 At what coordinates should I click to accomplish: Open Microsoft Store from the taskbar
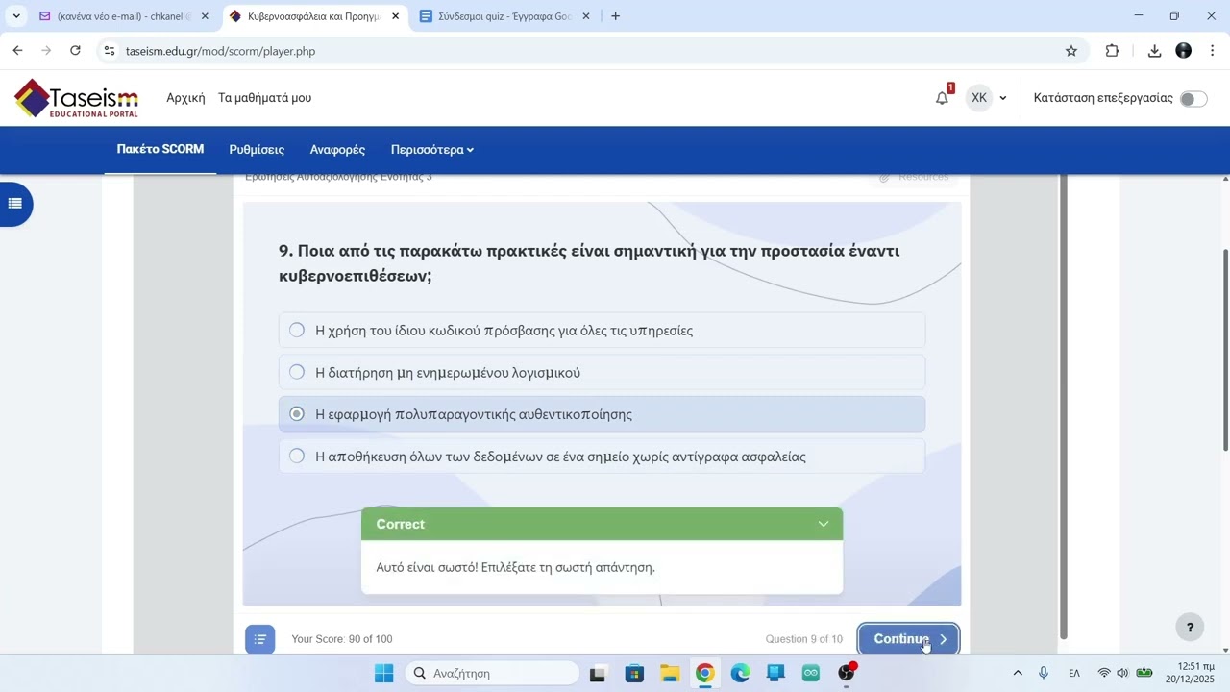point(634,673)
